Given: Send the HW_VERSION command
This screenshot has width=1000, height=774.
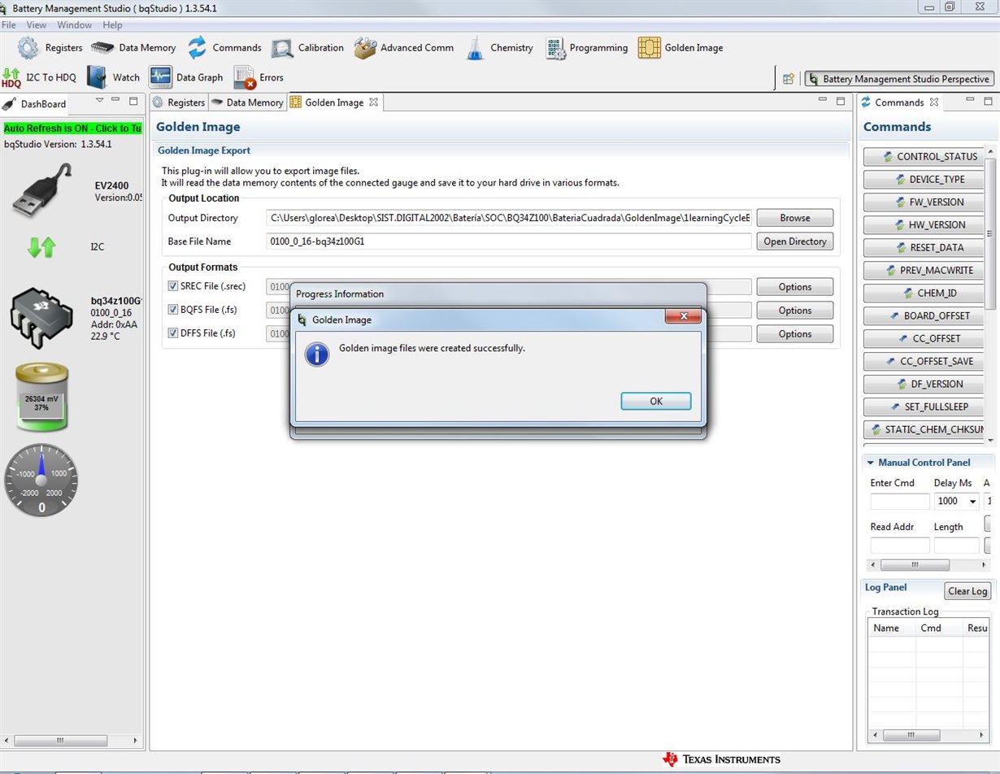Looking at the screenshot, I should click(924, 224).
